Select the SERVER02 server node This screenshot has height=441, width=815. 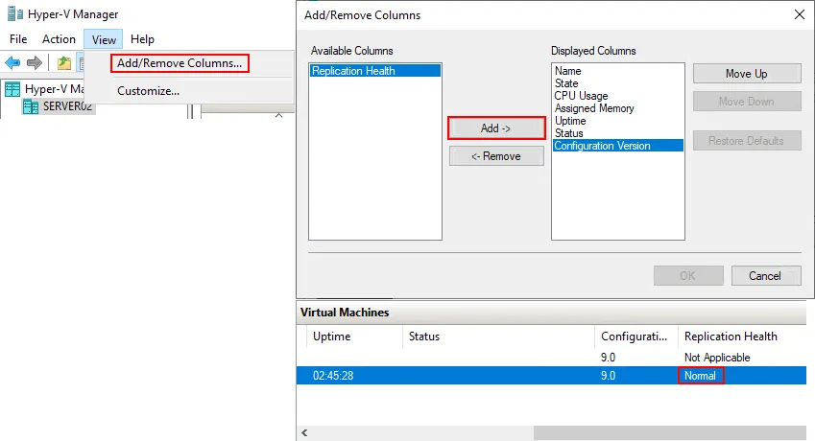click(x=67, y=105)
